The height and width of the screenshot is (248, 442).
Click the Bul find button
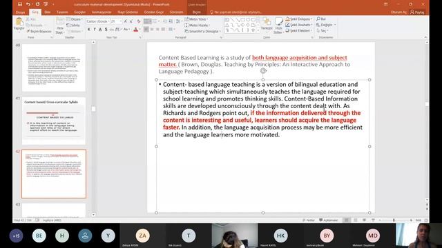coord(321,19)
